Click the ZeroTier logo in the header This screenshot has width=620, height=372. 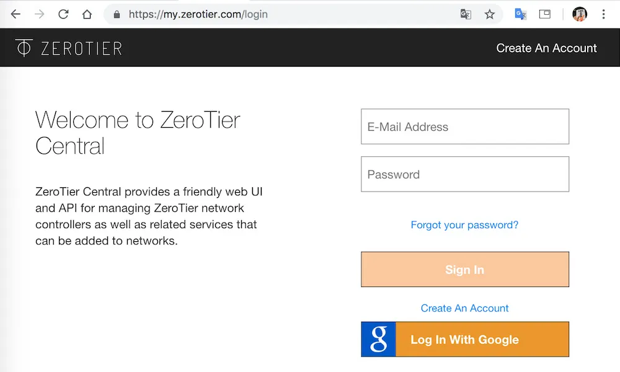[69, 48]
